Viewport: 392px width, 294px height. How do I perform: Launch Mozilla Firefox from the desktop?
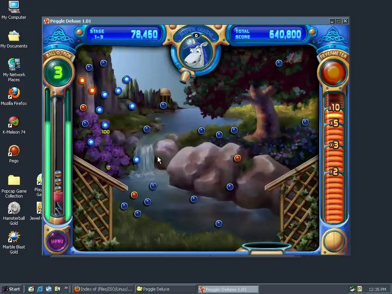coord(14,96)
